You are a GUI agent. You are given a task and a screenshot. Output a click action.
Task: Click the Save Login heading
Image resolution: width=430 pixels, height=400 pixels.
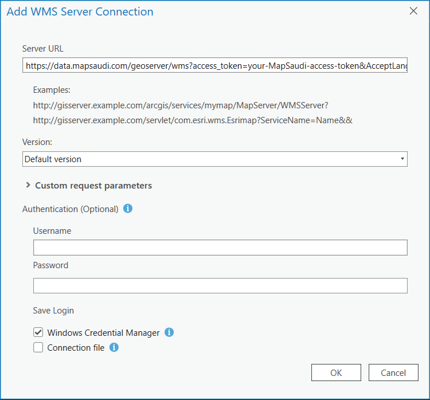tap(53, 311)
